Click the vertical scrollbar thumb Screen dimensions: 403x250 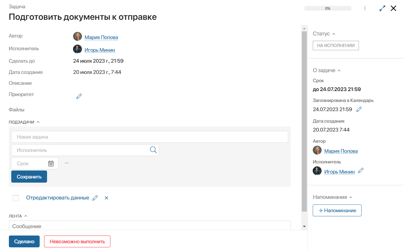304,121
